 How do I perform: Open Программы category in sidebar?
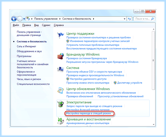pos(24,56)
